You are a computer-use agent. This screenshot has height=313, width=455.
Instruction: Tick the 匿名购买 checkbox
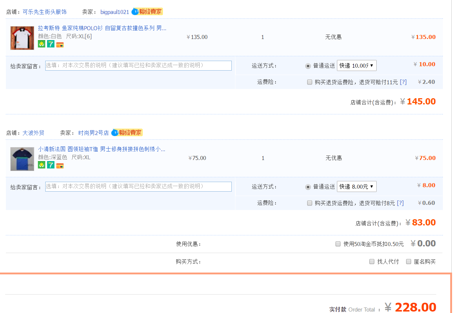(x=409, y=262)
